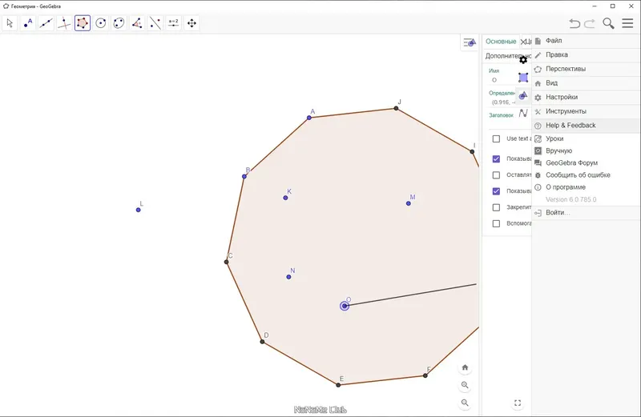Choose Сообщить об ошибке
Viewport: 641px width, 417px height.
pos(587,175)
